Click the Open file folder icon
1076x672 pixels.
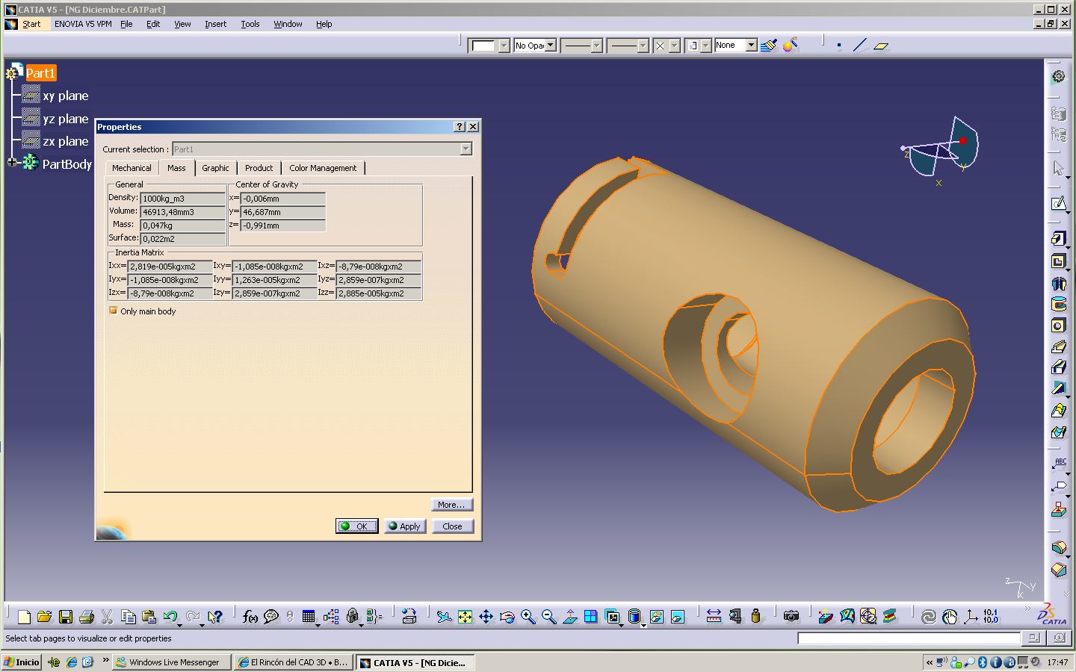coord(45,617)
